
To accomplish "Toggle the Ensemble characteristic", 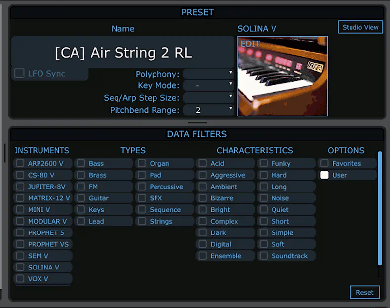I will (x=203, y=256).
